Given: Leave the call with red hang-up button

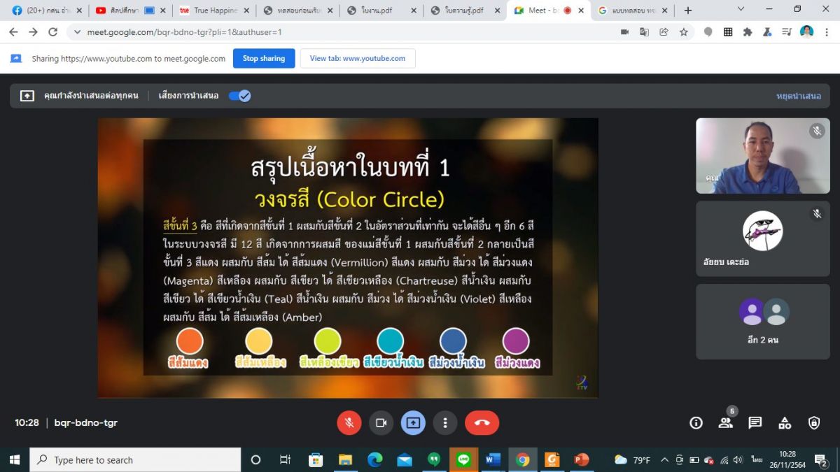Looking at the screenshot, I should [482, 422].
